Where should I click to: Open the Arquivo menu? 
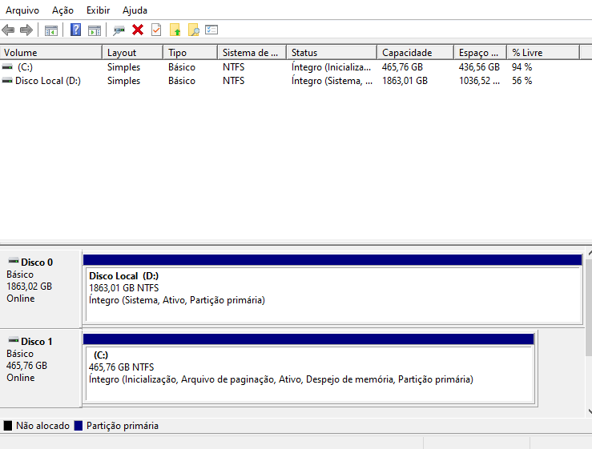tap(22, 10)
